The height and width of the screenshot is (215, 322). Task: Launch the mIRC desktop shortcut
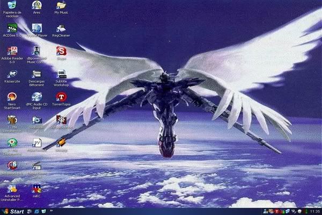click(x=36, y=191)
